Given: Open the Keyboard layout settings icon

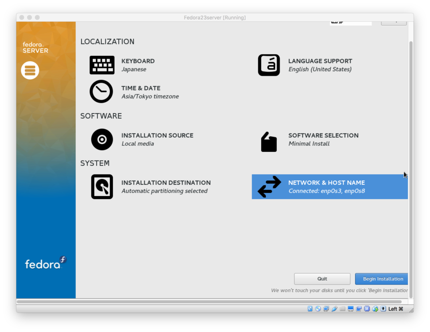Looking at the screenshot, I should [x=102, y=65].
